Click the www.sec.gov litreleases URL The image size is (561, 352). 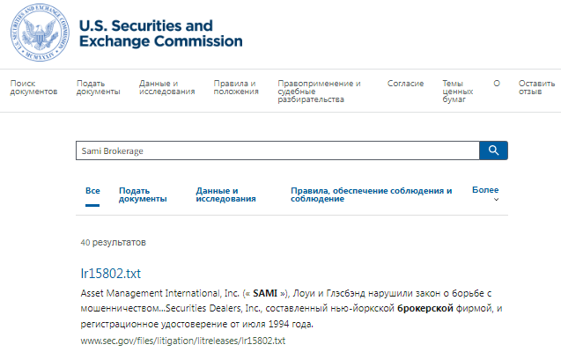[x=182, y=340]
